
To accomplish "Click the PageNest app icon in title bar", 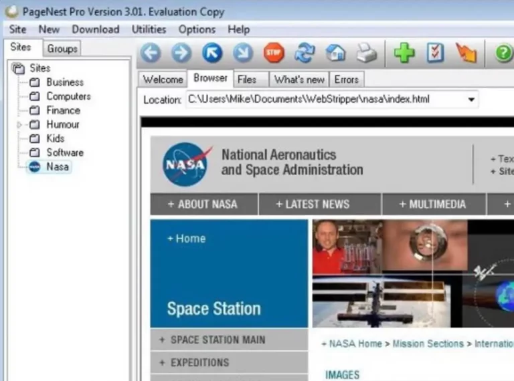I will (11, 11).
